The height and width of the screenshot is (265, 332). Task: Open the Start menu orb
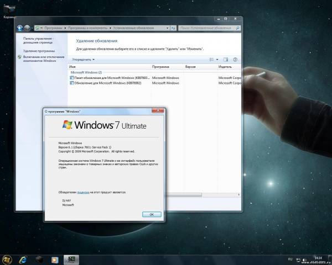tap(7, 259)
